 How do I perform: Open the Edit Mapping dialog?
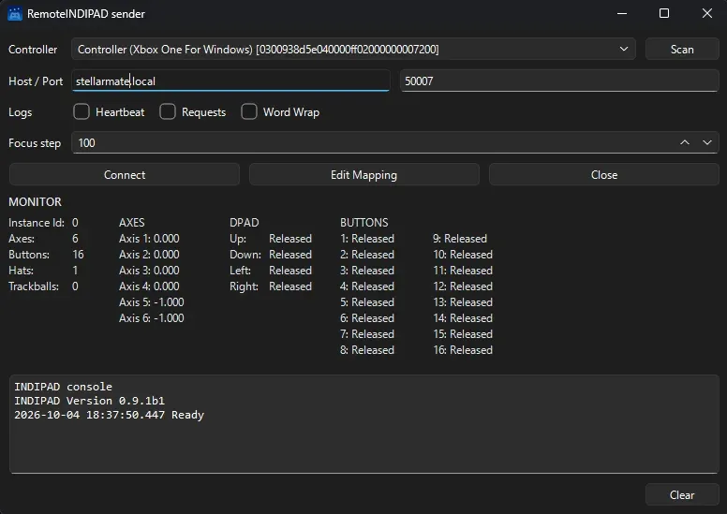click(x=363, y=175)
